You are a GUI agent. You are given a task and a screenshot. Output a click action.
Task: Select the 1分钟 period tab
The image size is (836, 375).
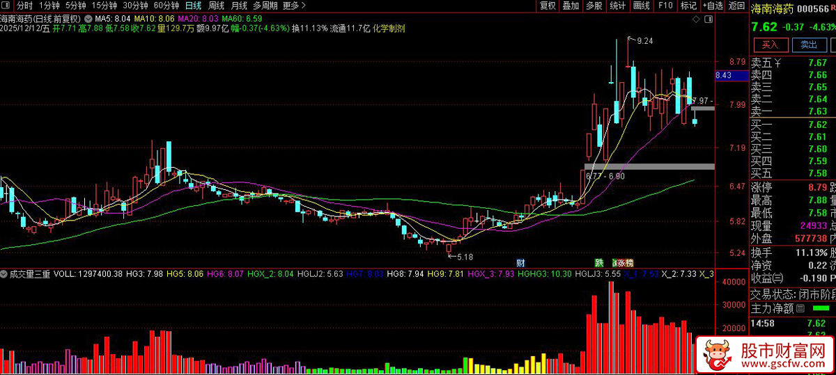(x=49, y=5)
